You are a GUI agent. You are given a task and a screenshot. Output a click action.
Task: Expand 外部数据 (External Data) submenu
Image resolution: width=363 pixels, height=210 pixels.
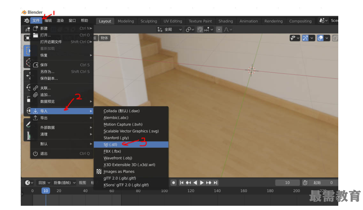coord(62,128)
